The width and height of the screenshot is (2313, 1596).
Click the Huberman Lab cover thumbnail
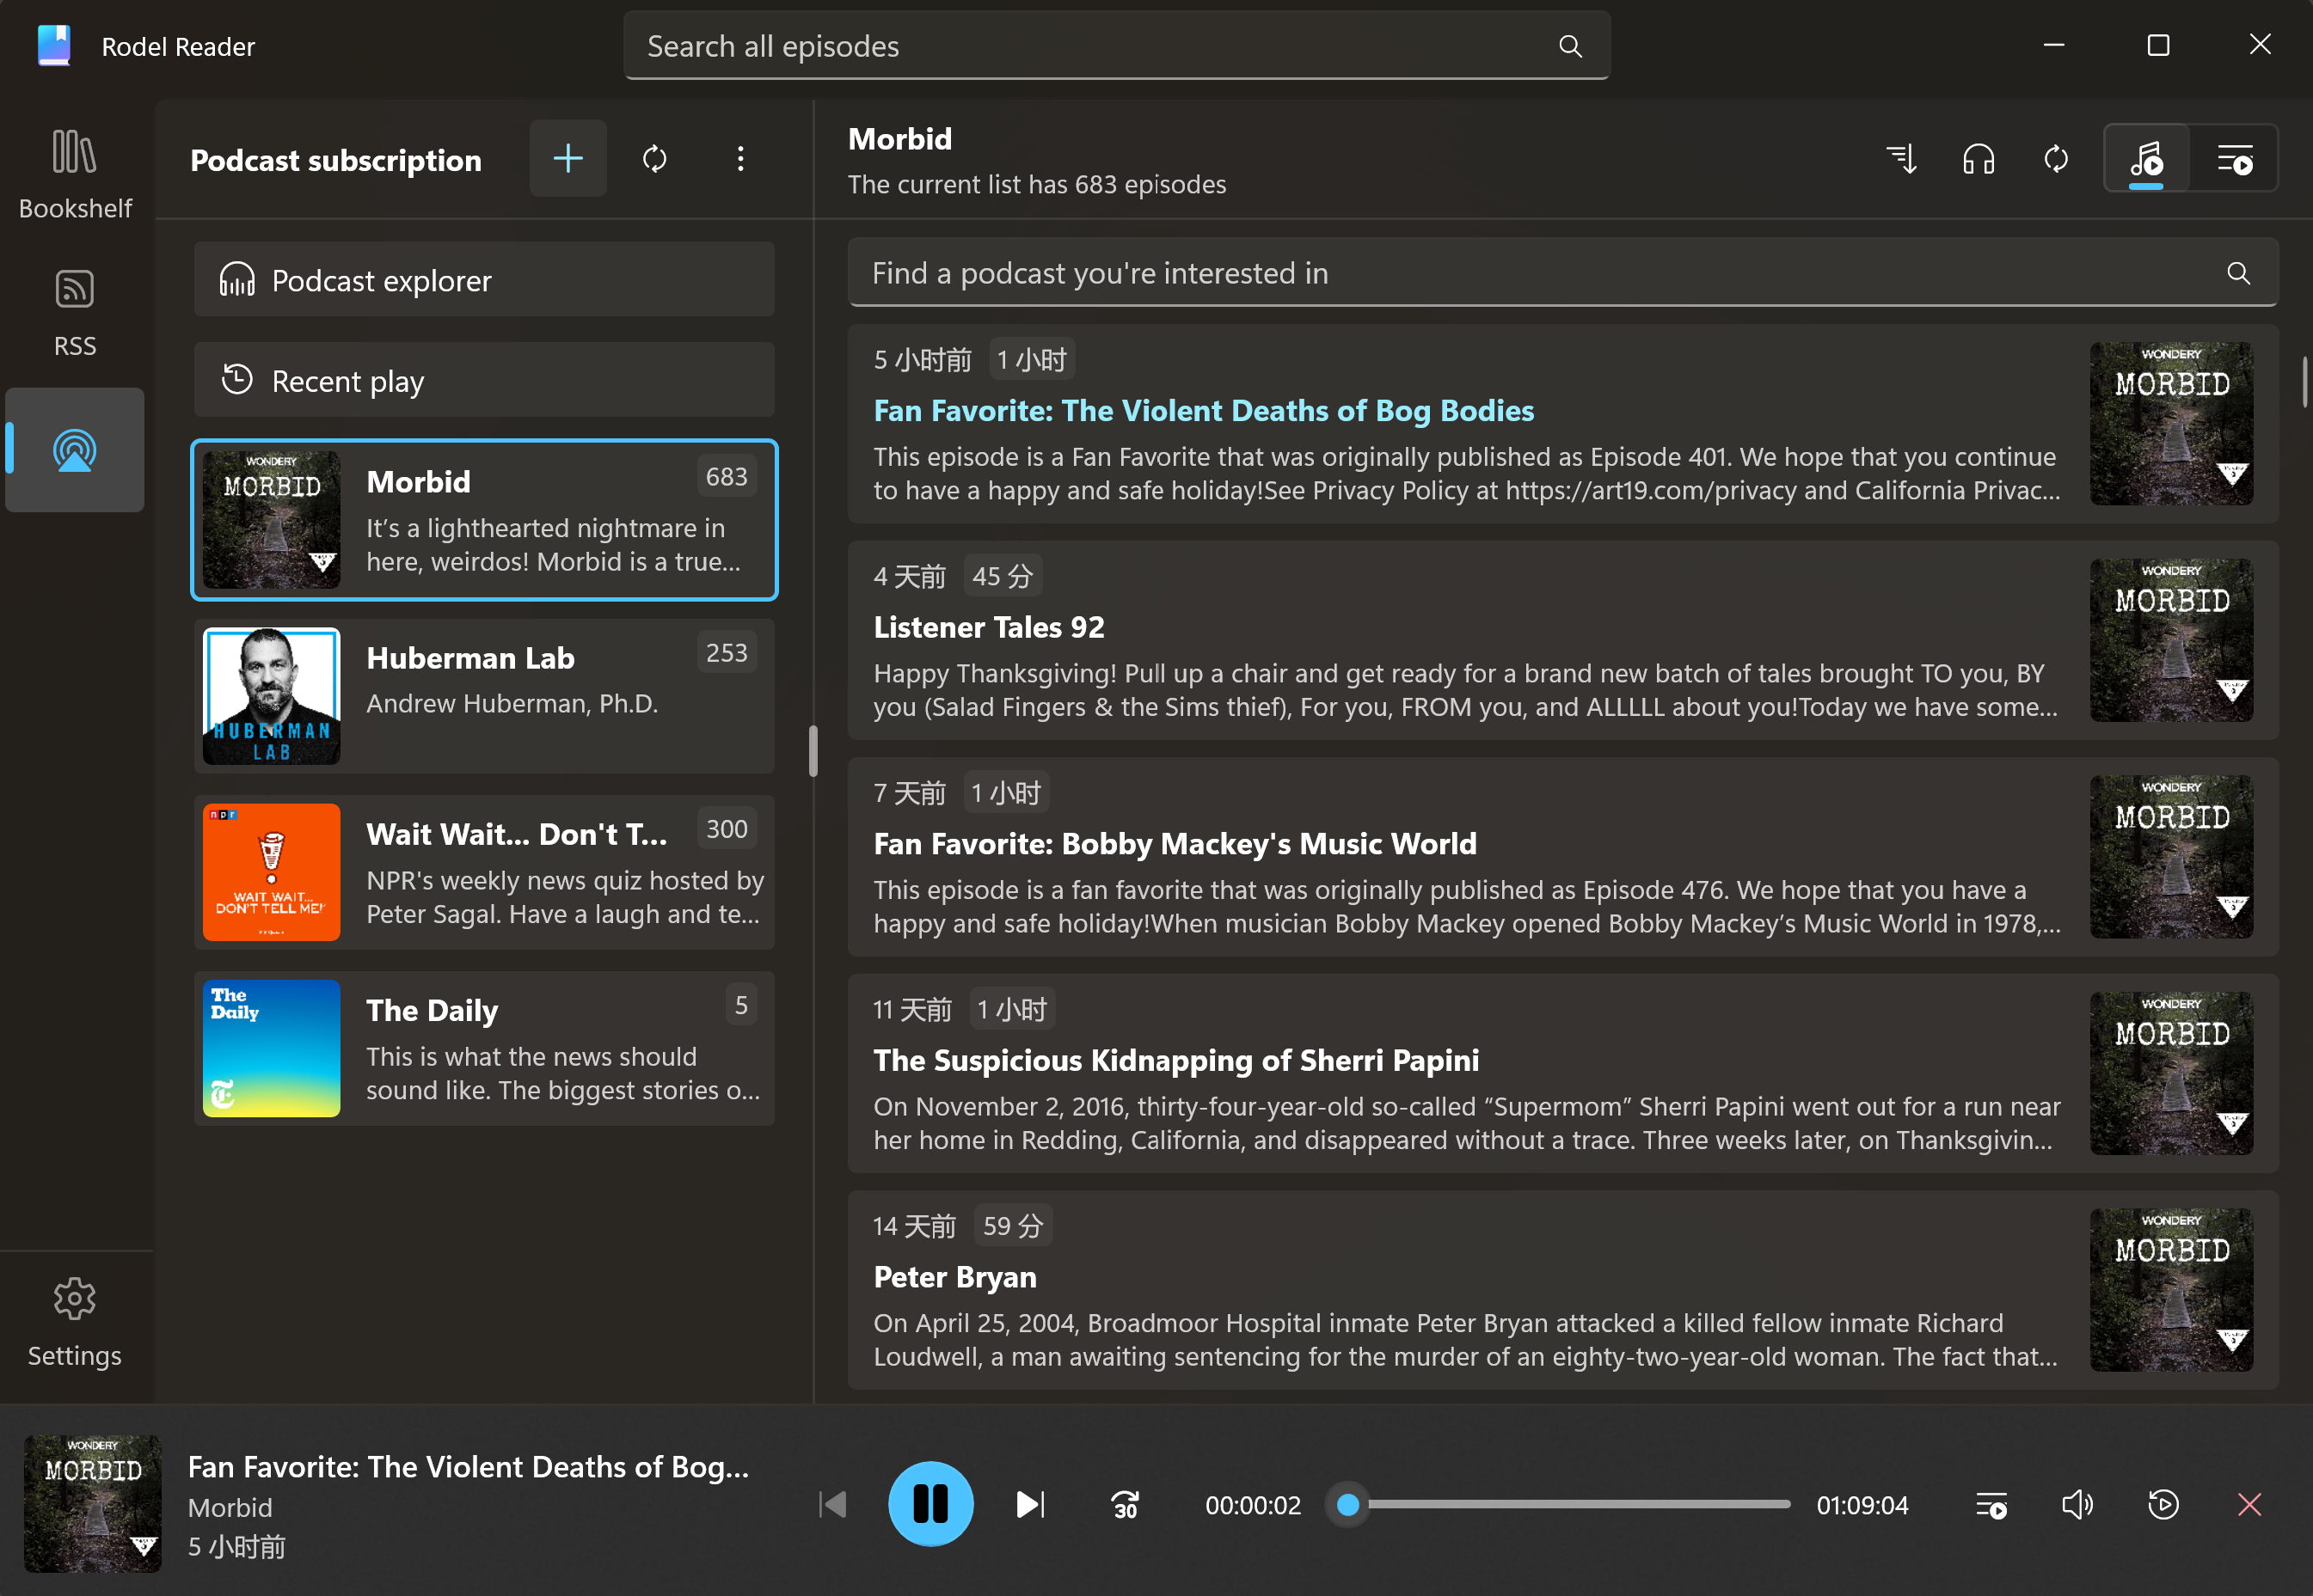point(272,696)
